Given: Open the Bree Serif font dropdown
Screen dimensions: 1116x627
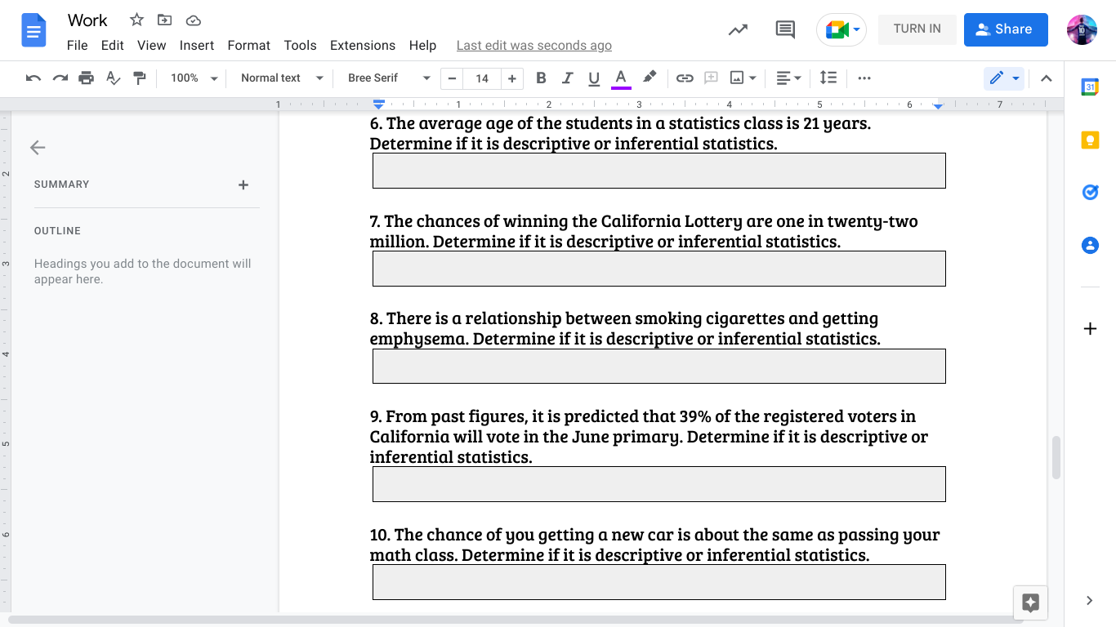Looking at the screenshot, I should (x=389, y=78).
